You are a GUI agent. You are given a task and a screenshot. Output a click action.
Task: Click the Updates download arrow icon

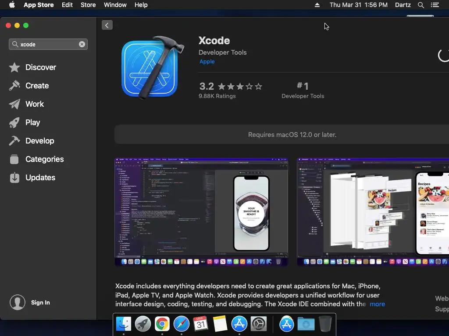(14, 178)
